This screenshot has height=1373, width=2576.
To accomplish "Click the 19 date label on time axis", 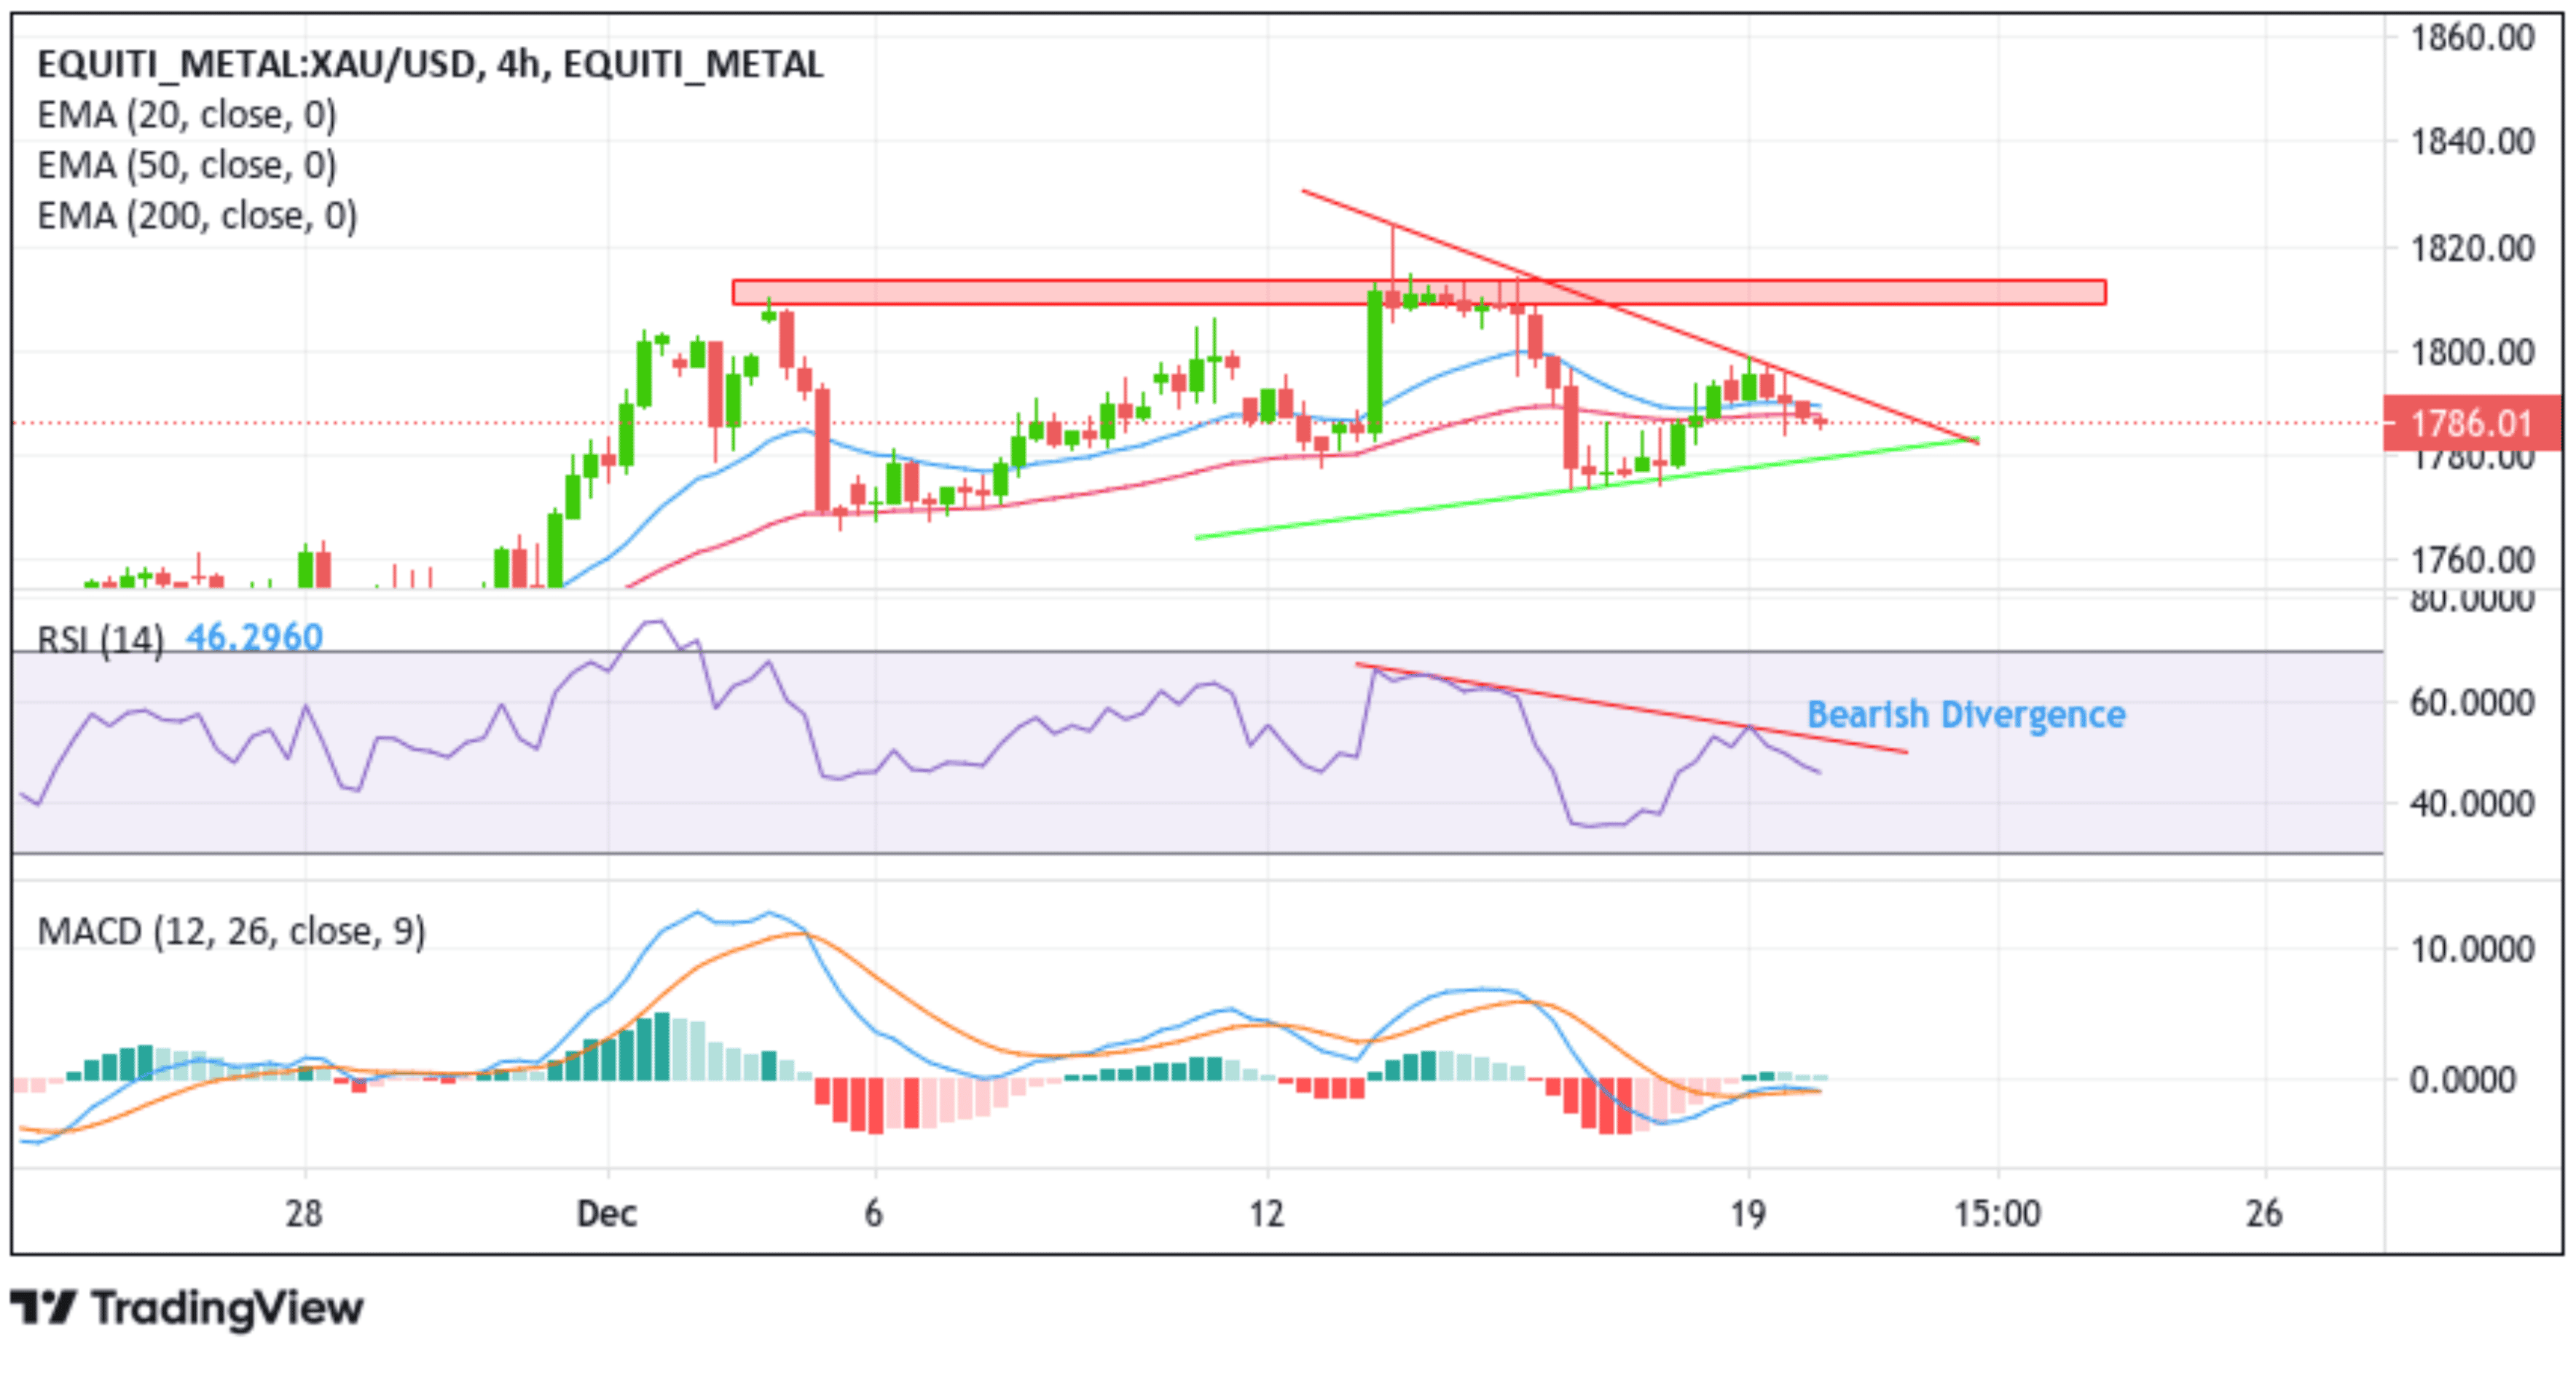I will (1748, 1213).
